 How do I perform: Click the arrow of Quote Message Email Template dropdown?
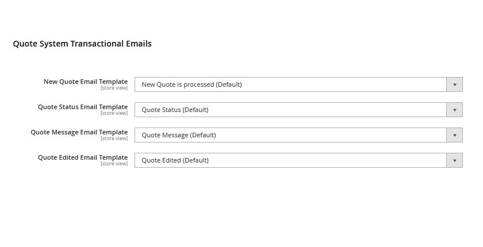(x=454, y=135)
